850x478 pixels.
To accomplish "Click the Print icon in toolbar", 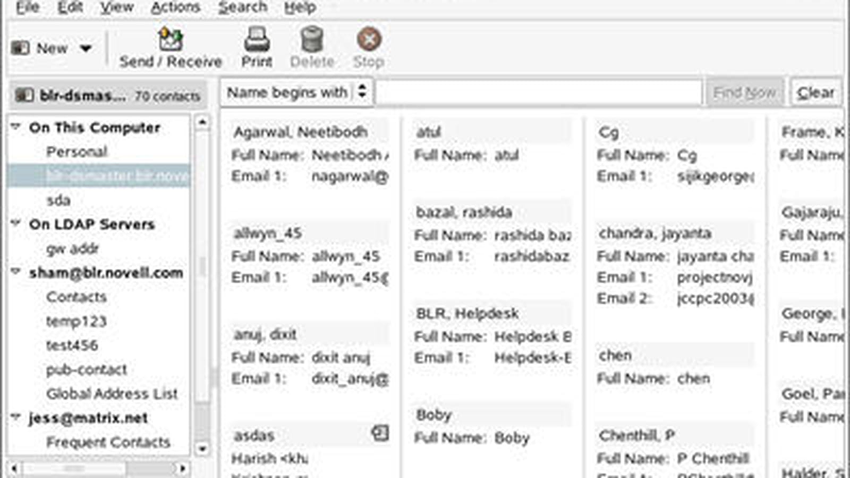I will [x=257, y=39].
